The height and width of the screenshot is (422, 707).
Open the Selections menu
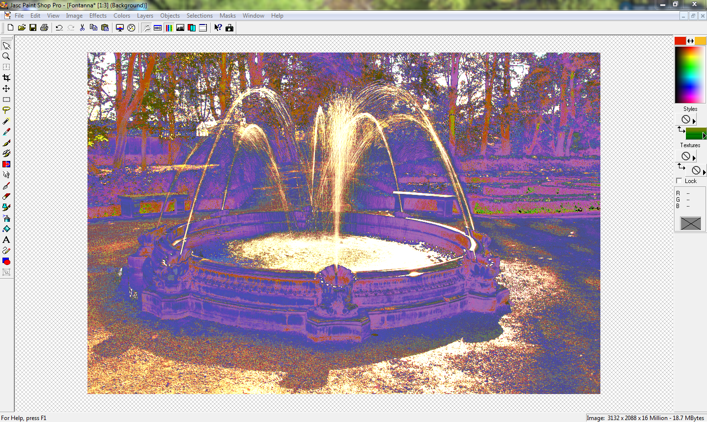point(199,16)
